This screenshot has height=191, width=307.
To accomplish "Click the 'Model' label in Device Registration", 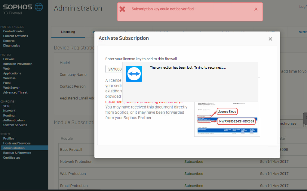I will [65, 63].
